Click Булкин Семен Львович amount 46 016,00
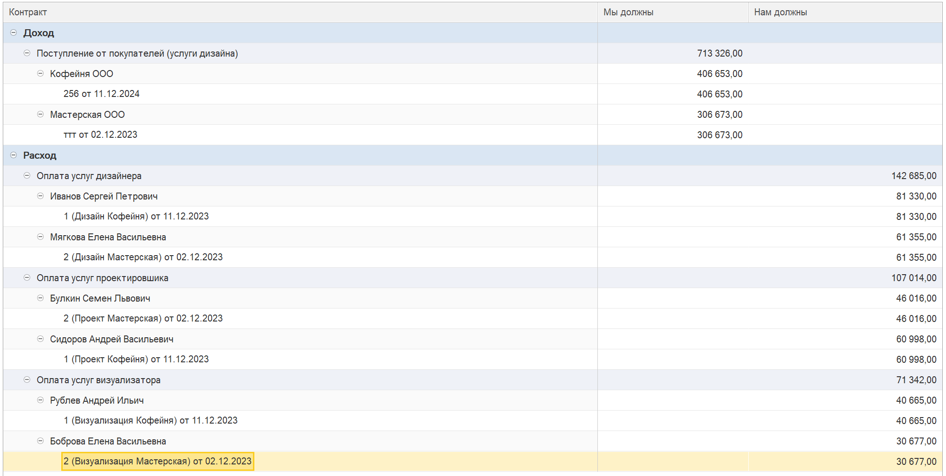 916,298
